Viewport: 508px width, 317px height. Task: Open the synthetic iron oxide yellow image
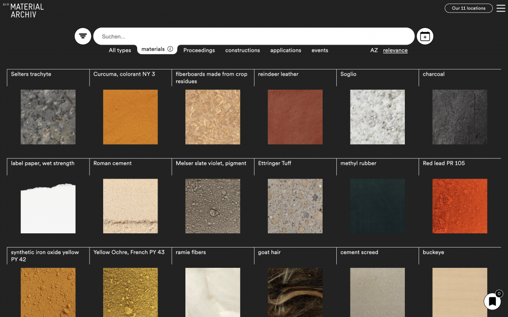pyautogui.click(x=48, y=293)
